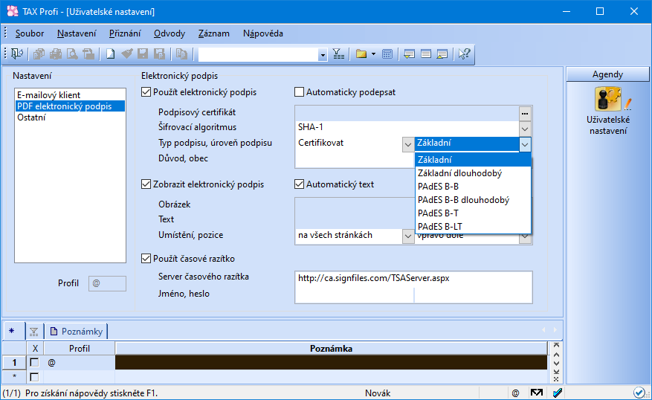Open the 'na všech stránkách' placement dropdown
Screen dimensions: 652x400
(x=408, y=236)
